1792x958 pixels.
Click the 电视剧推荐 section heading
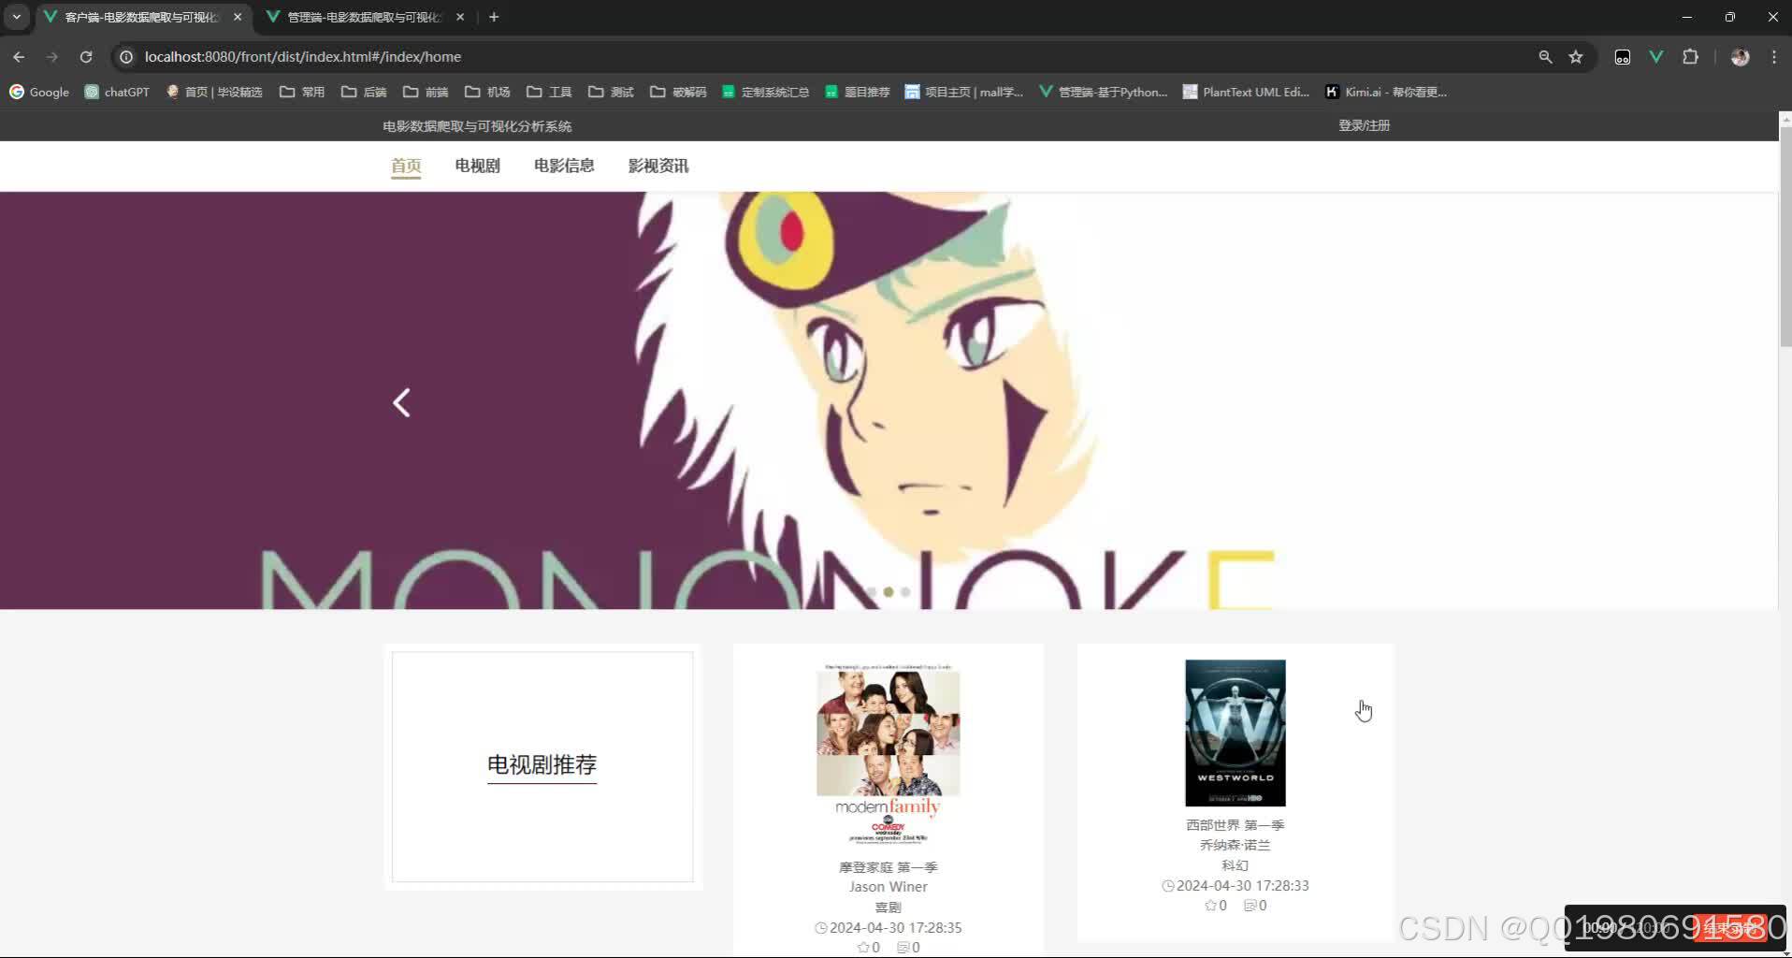click(x=542, y=765)
